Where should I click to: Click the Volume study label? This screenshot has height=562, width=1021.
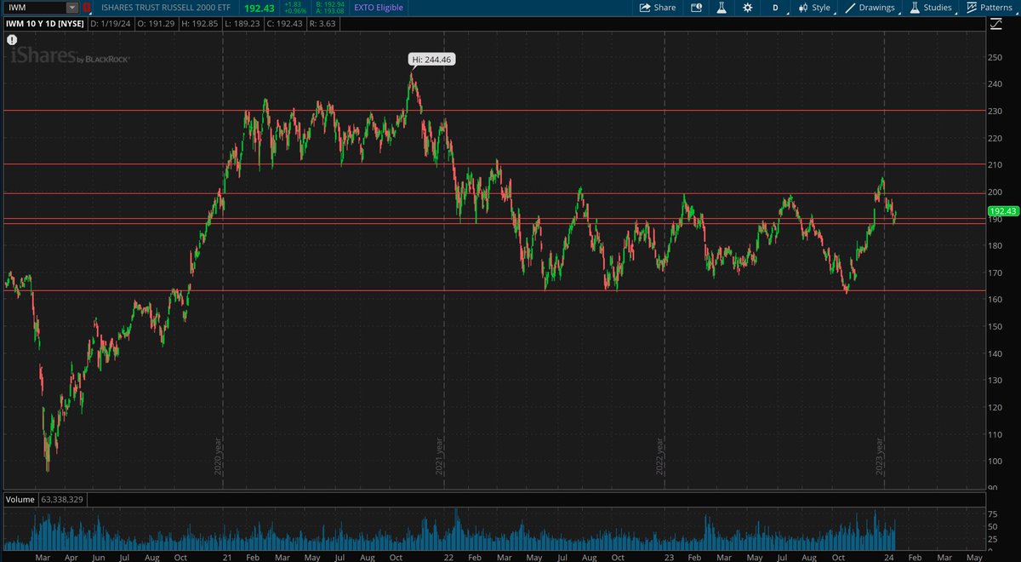[x=19, y=499]
